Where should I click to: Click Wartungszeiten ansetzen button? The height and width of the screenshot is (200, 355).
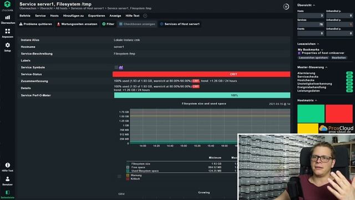click(x=77, y=24)
